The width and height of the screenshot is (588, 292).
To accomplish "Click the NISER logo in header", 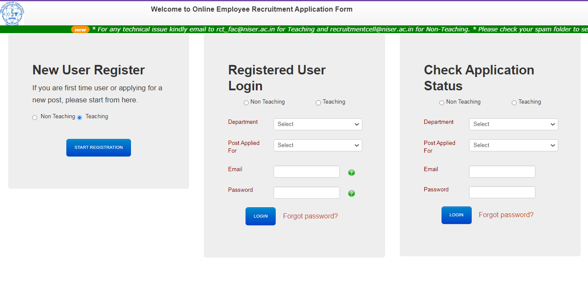I will tap(13, 13).
